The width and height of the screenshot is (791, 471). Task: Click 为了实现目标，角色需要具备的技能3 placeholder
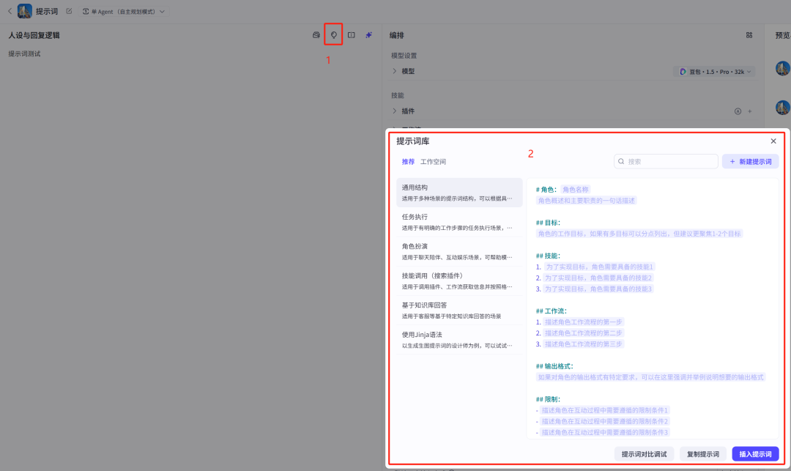click(598, 289)
